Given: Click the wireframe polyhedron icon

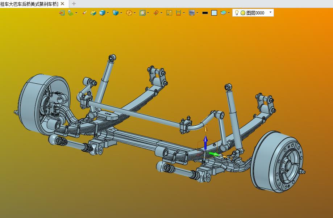Looking at the screenshot, I should click(129, 13).
